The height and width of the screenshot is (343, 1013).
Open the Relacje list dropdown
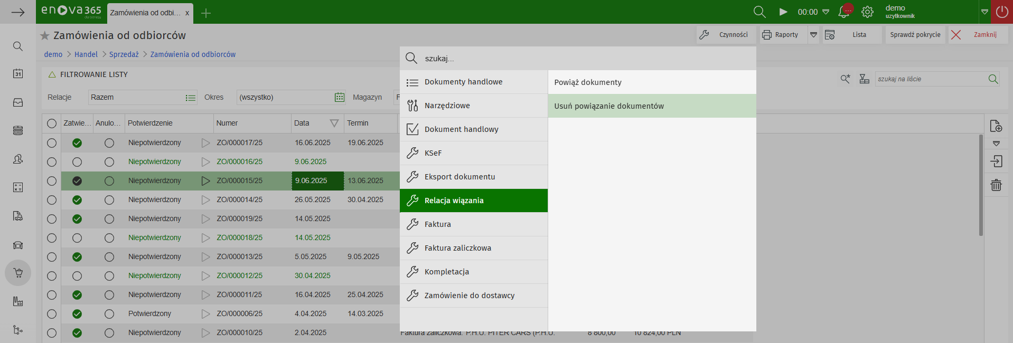tap(191, 98)
